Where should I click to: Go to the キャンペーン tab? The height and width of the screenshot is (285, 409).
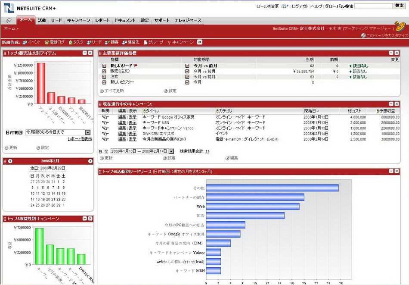78,20
